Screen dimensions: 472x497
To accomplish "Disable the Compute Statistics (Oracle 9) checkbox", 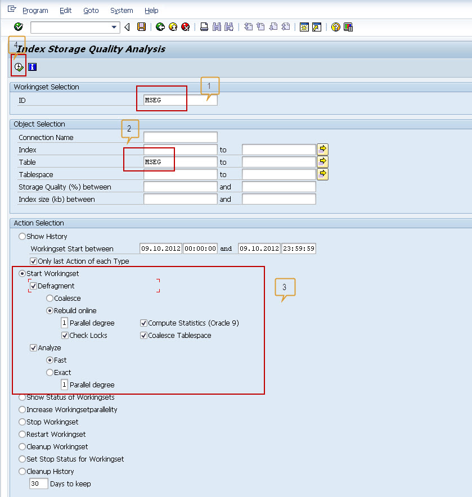I will pos(143,322).
